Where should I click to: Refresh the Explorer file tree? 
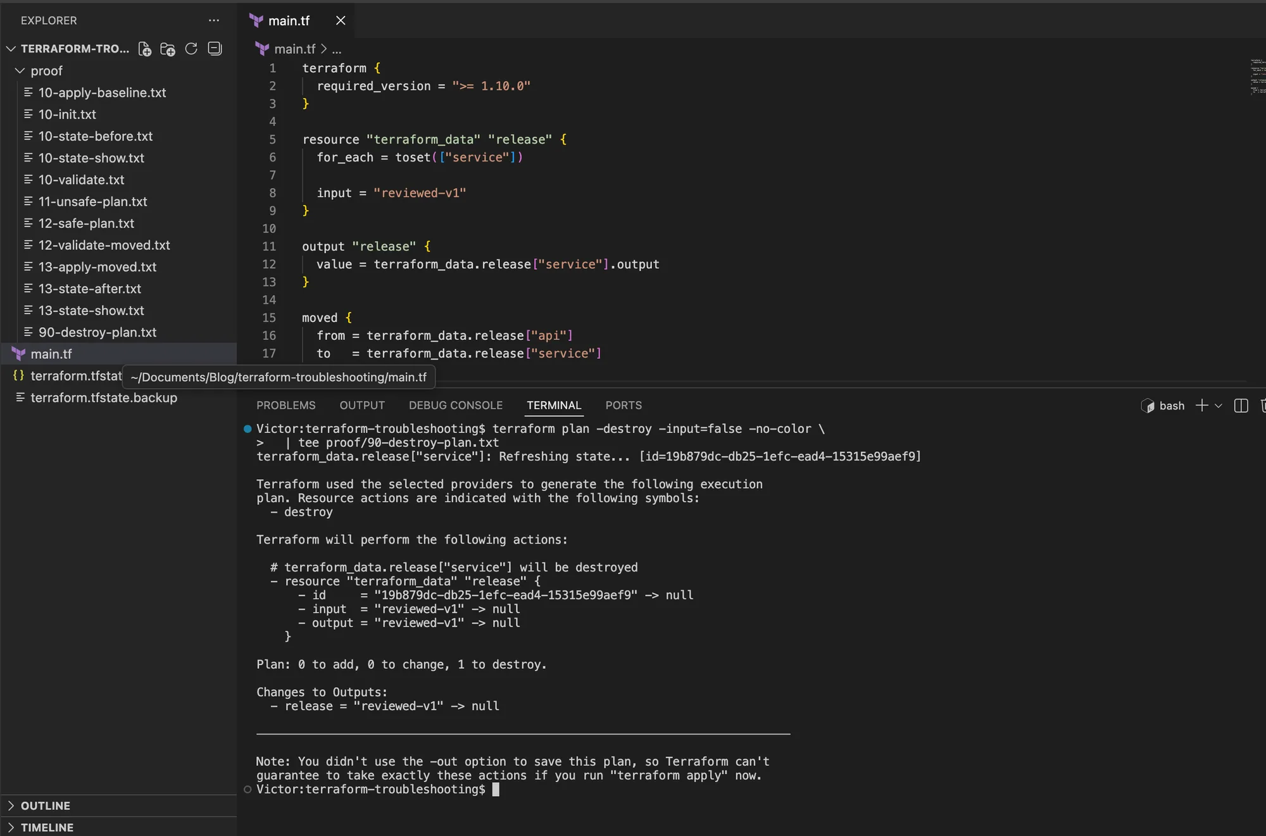pyautogui.click(x=191, y=49)
